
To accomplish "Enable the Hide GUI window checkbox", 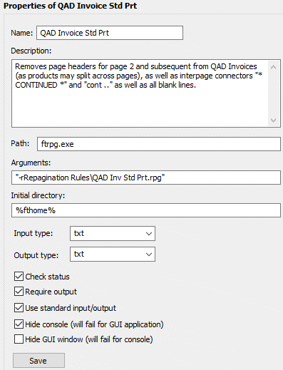I will click(x=19, y=339).
